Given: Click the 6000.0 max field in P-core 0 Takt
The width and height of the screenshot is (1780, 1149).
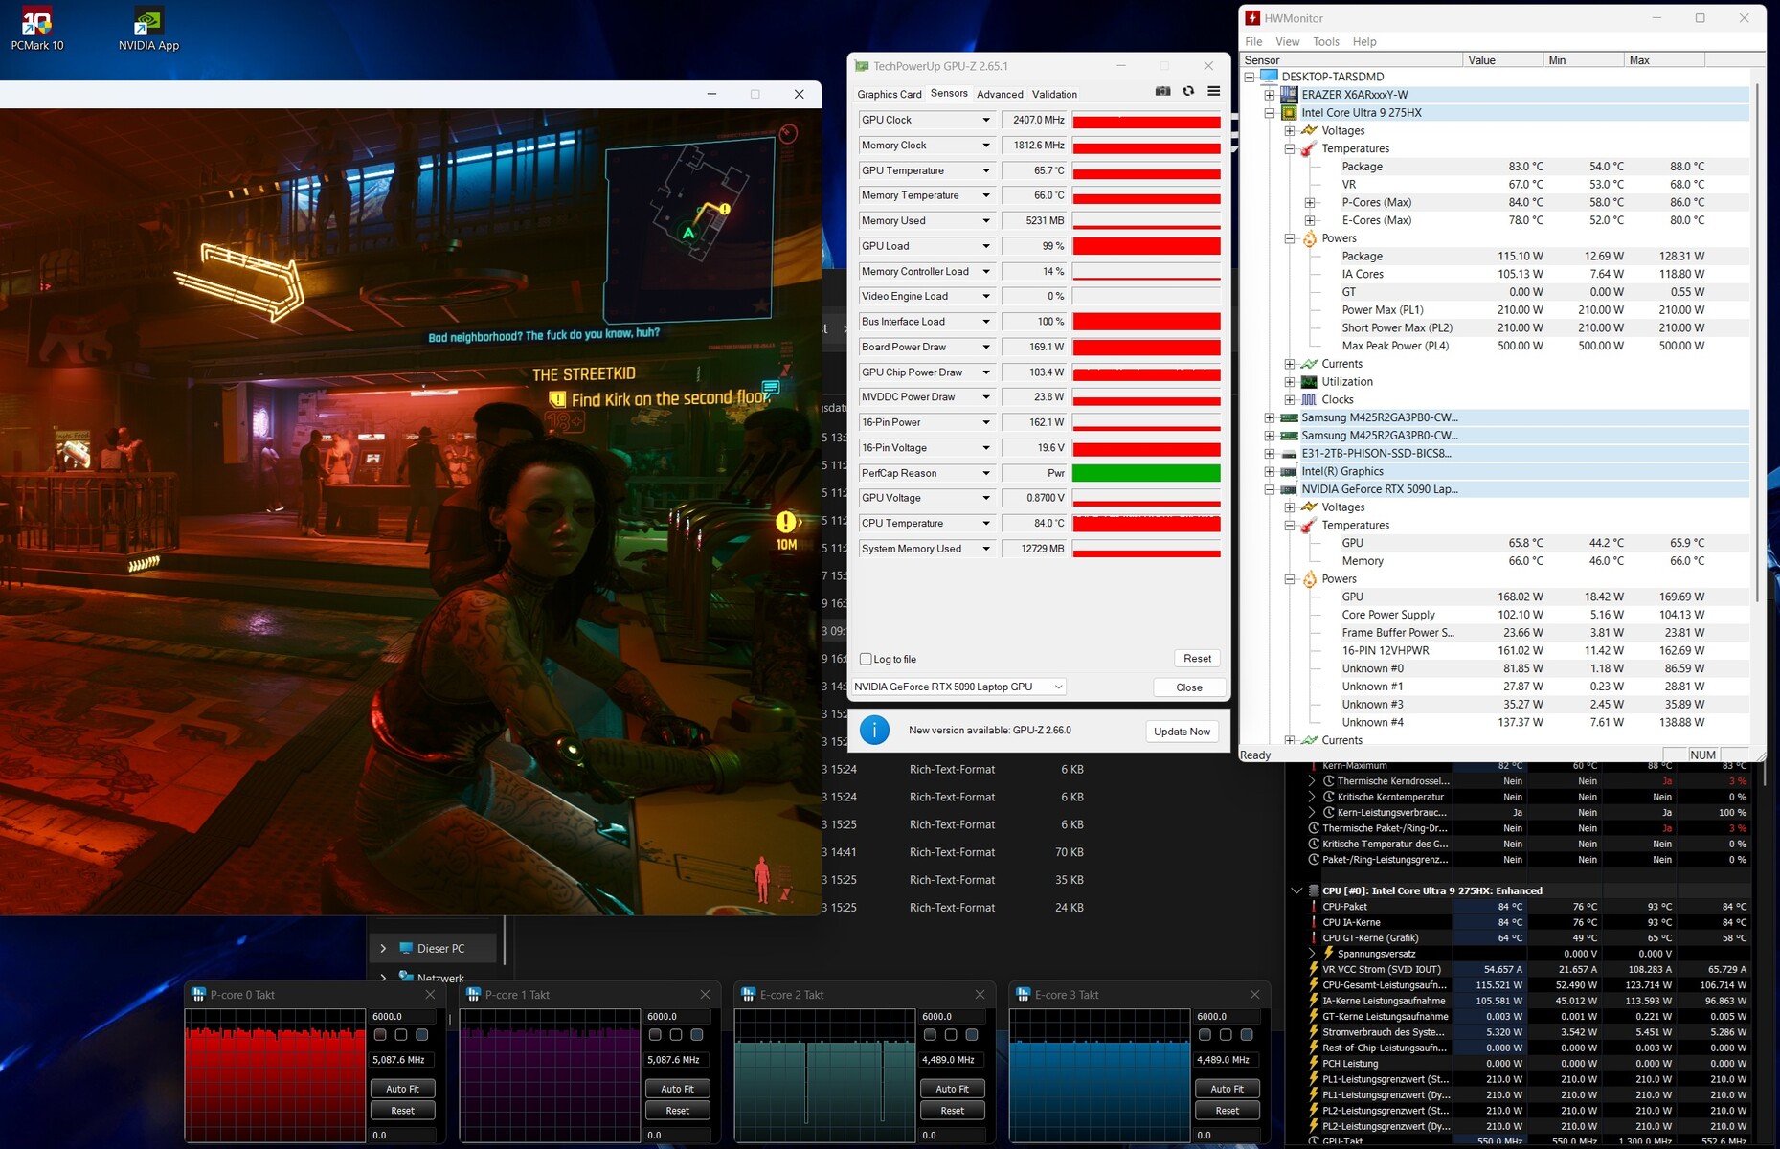Looking at the screenshot, I should tap(402, 1016).
